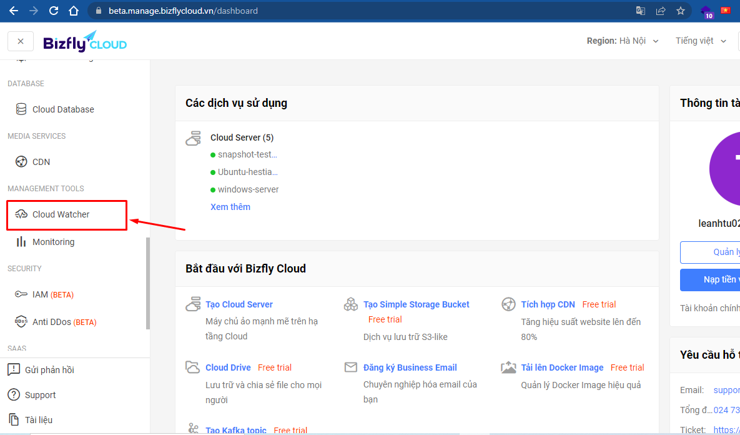Click the 024 73 hotline number link

pos(726,410)
